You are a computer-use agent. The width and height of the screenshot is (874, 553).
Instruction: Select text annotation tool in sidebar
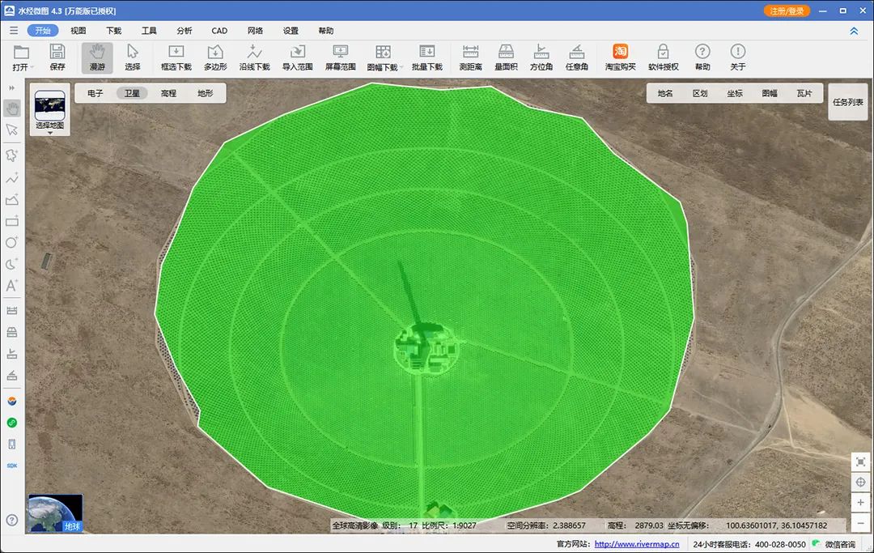tap(12, 286)
